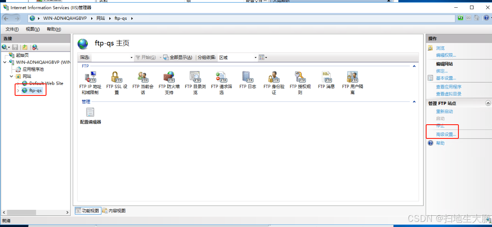Select Default Web Site in the tree
This screenshot has width=492, height=227.
(46, 83)
